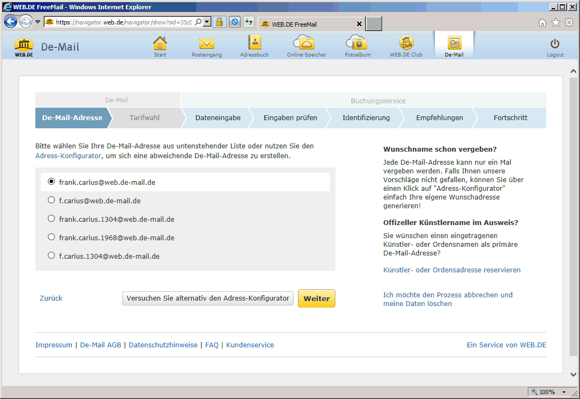Click the Zurück link

(51, 298)
